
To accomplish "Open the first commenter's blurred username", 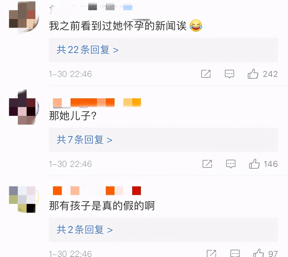I will click(x=91, y=8).
